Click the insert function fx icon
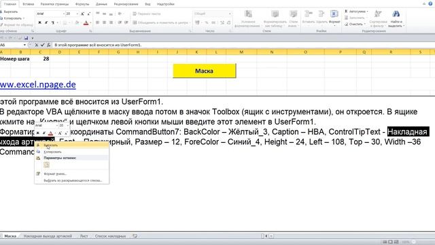Screen dimensions: 435x245 click(x=48, y=45)
